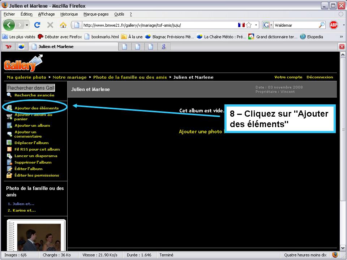
Task: Click the Yahoo pinned tab icon
Action: click(8, 46)
